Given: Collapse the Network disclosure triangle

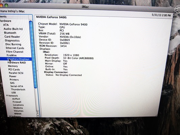Looking at the screenshot, I should [x=7, y=96].
